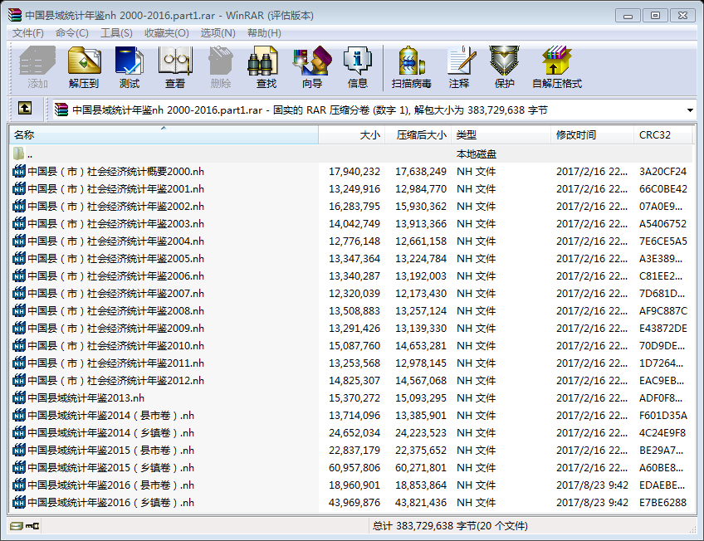Sort by the 类型 column header
Screen dimensions: 704x541
(501, 135)
